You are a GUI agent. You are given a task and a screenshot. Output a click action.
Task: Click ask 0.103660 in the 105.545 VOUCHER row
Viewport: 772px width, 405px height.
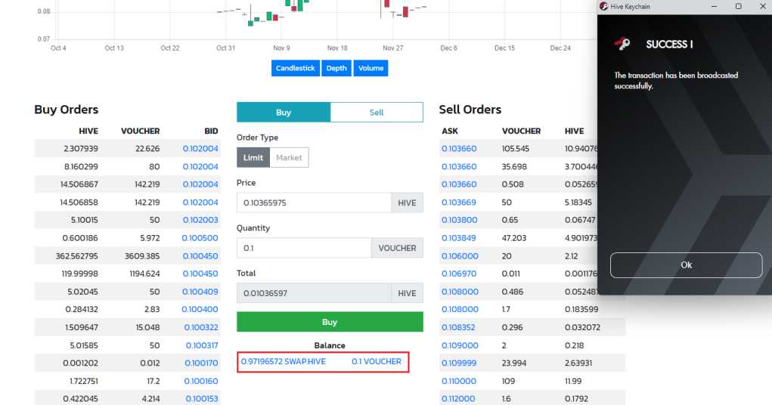459,149
